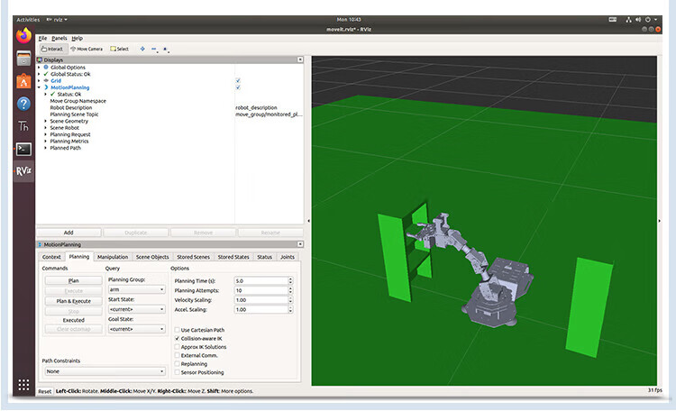Image resolution: width=676 pixels, height=411 pixels.
Task: Open the Panels menu
Action: coord(59,38)
